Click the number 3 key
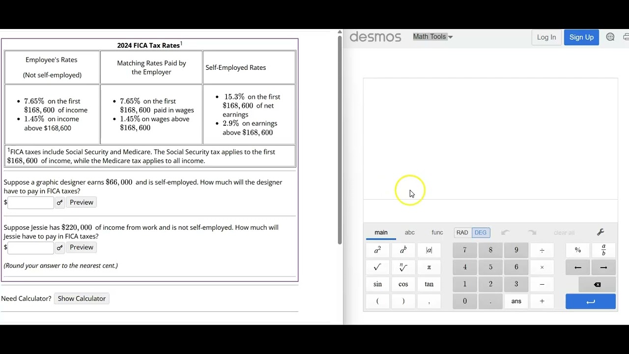 [516, 284]
